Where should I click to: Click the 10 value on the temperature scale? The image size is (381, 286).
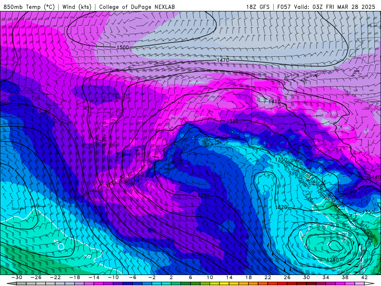[210, 277]
